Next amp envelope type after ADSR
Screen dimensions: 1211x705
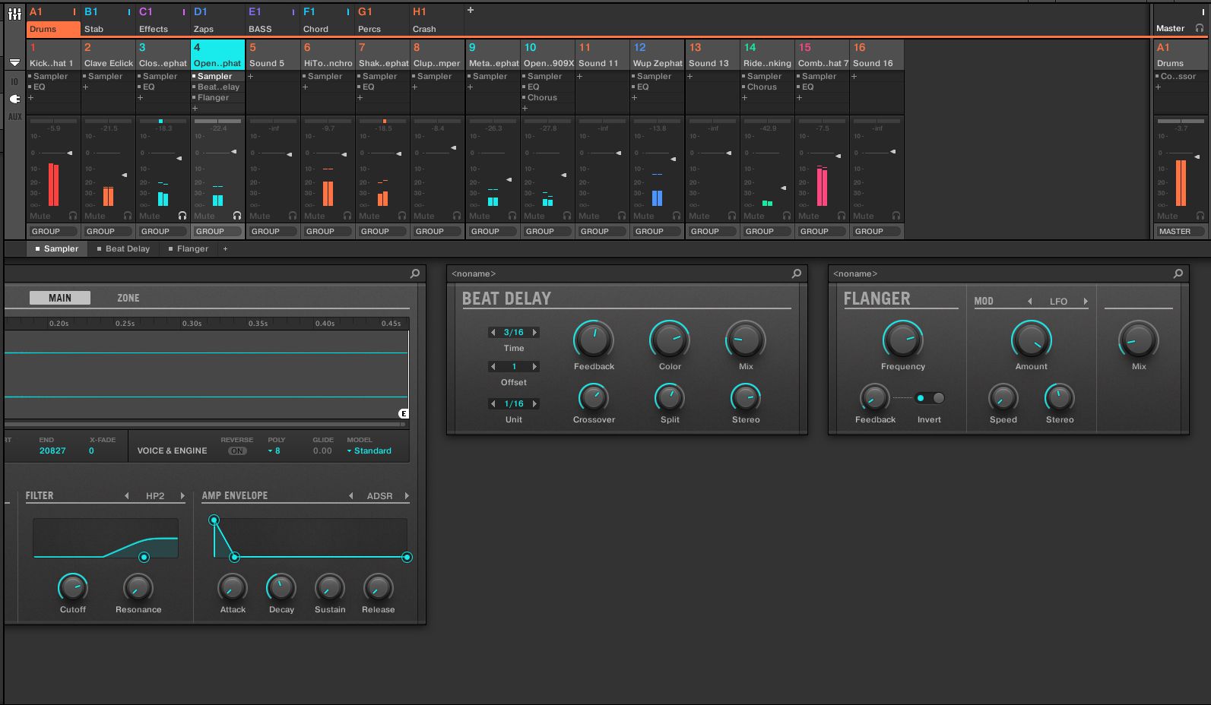(407, 495)
